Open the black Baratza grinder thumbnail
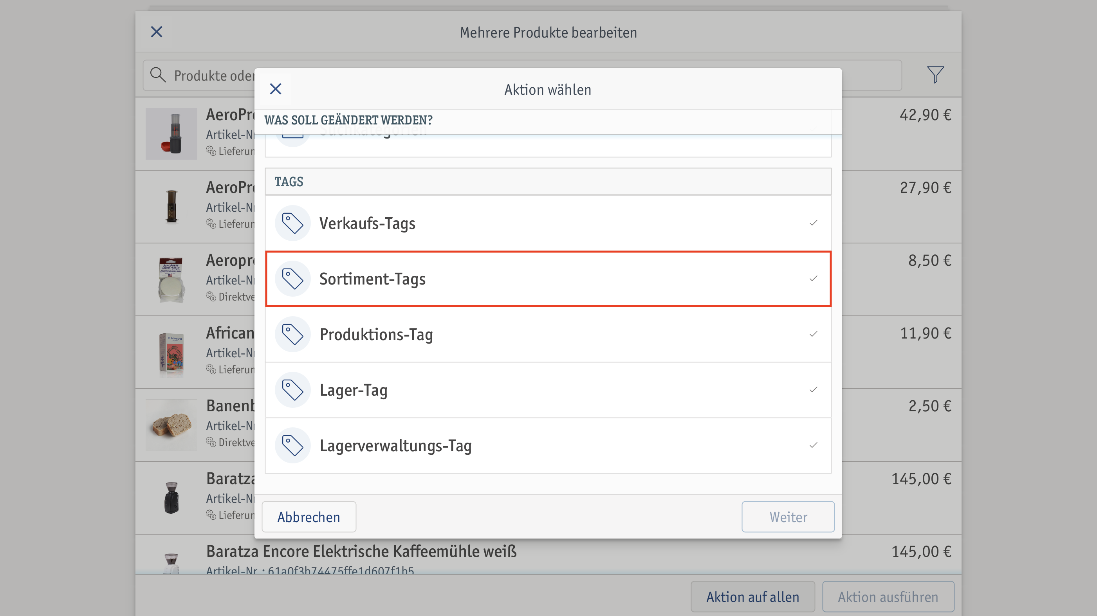Screen dimensions: 1097x616 click(171, 498)
